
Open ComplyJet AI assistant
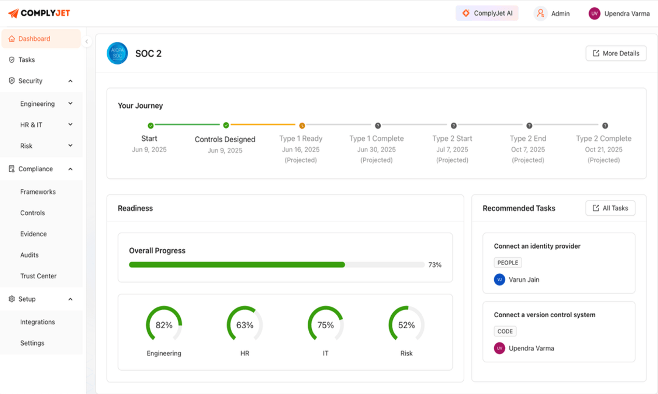point(487,13)
